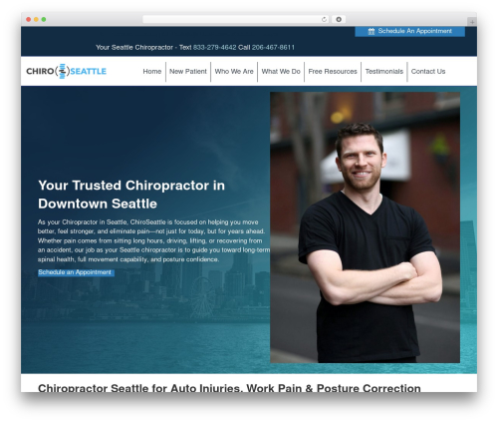
Task: Open the What We Do menu
Action: tap(281, 72)
